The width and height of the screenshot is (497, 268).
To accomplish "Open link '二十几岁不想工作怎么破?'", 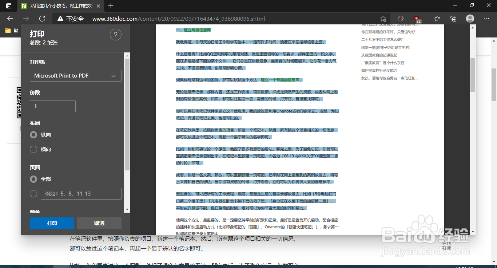I will [382, 39].
